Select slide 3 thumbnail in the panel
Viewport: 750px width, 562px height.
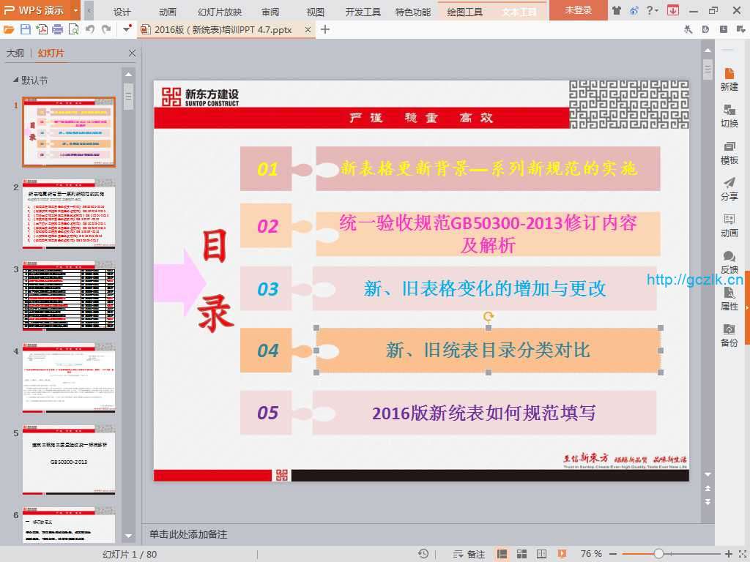[69, 297]
